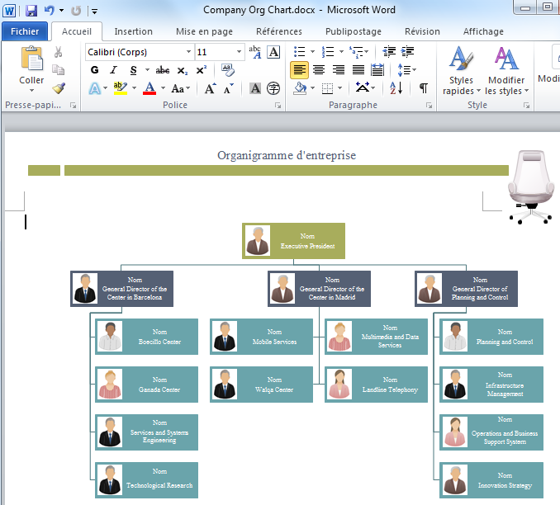Open Customize Quick Access Toolbar dropdown
This screenshot has width=560, height=505.
pos(94,12)
